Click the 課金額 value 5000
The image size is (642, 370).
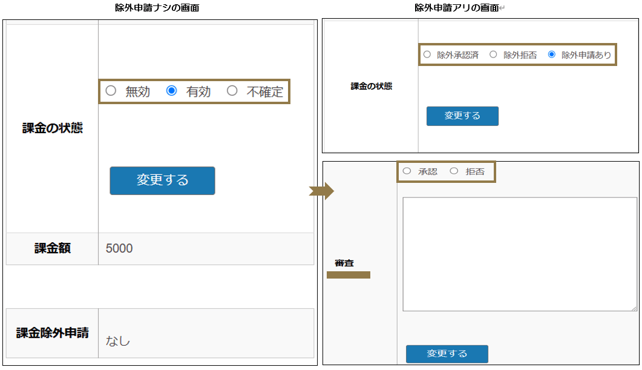click(x=119, y=248)
